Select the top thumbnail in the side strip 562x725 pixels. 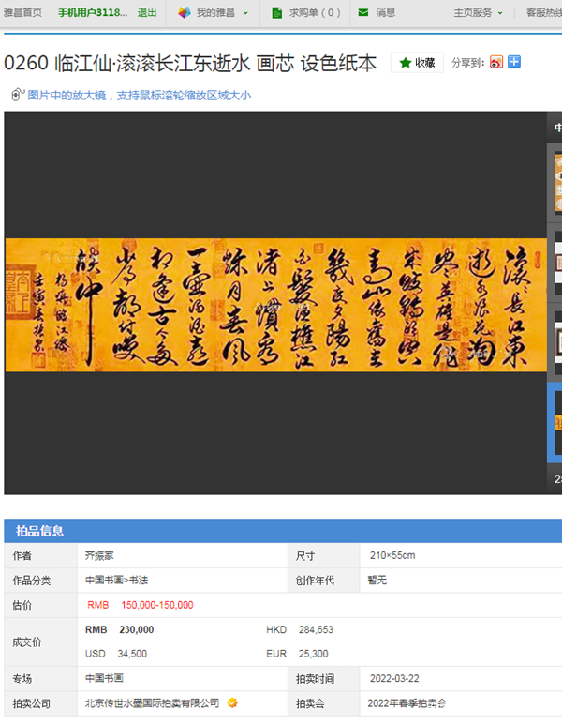tap(558, 182)
